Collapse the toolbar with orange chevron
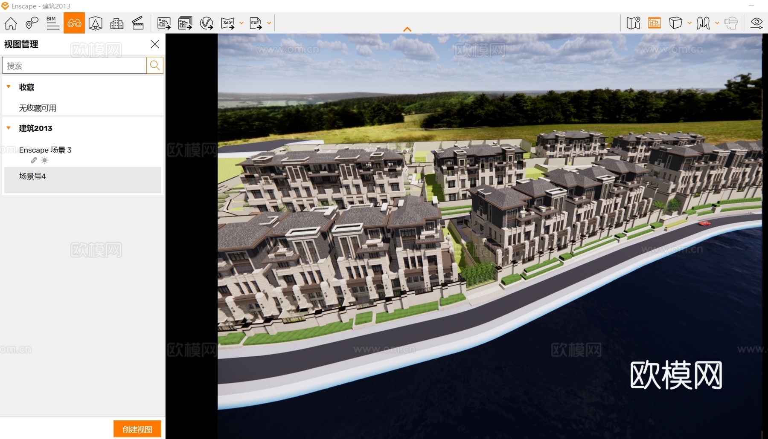Screen dimensions: 768x439 [407, 29]
